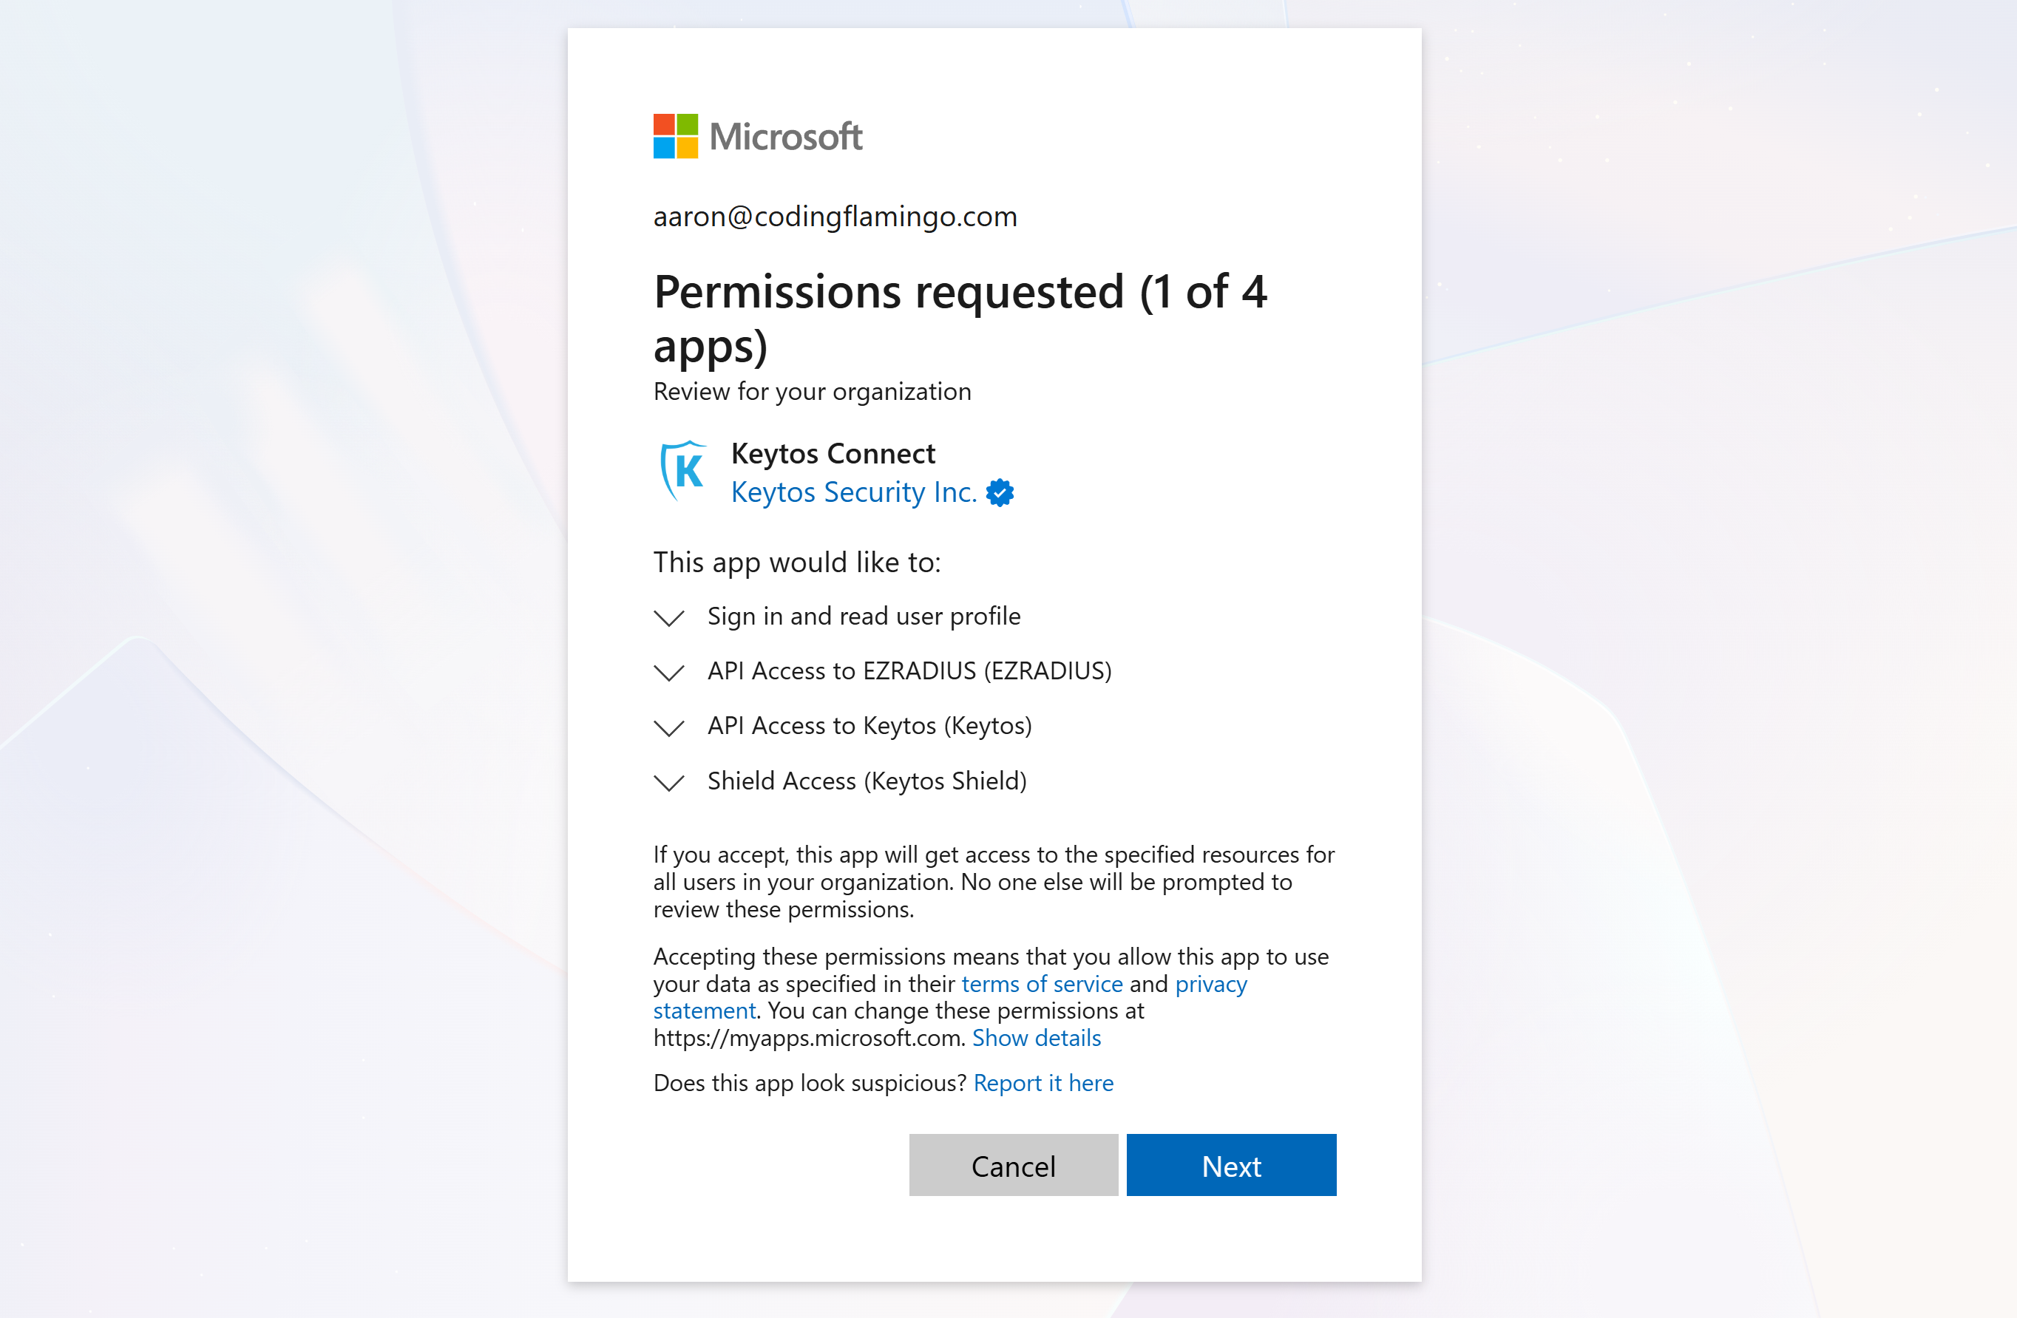Click 'API Access to EZRADIUS (EZRADIUS)' label
Image resolution: width=2017 pixels, height=1318 pixels.
(x=909, y=671)
